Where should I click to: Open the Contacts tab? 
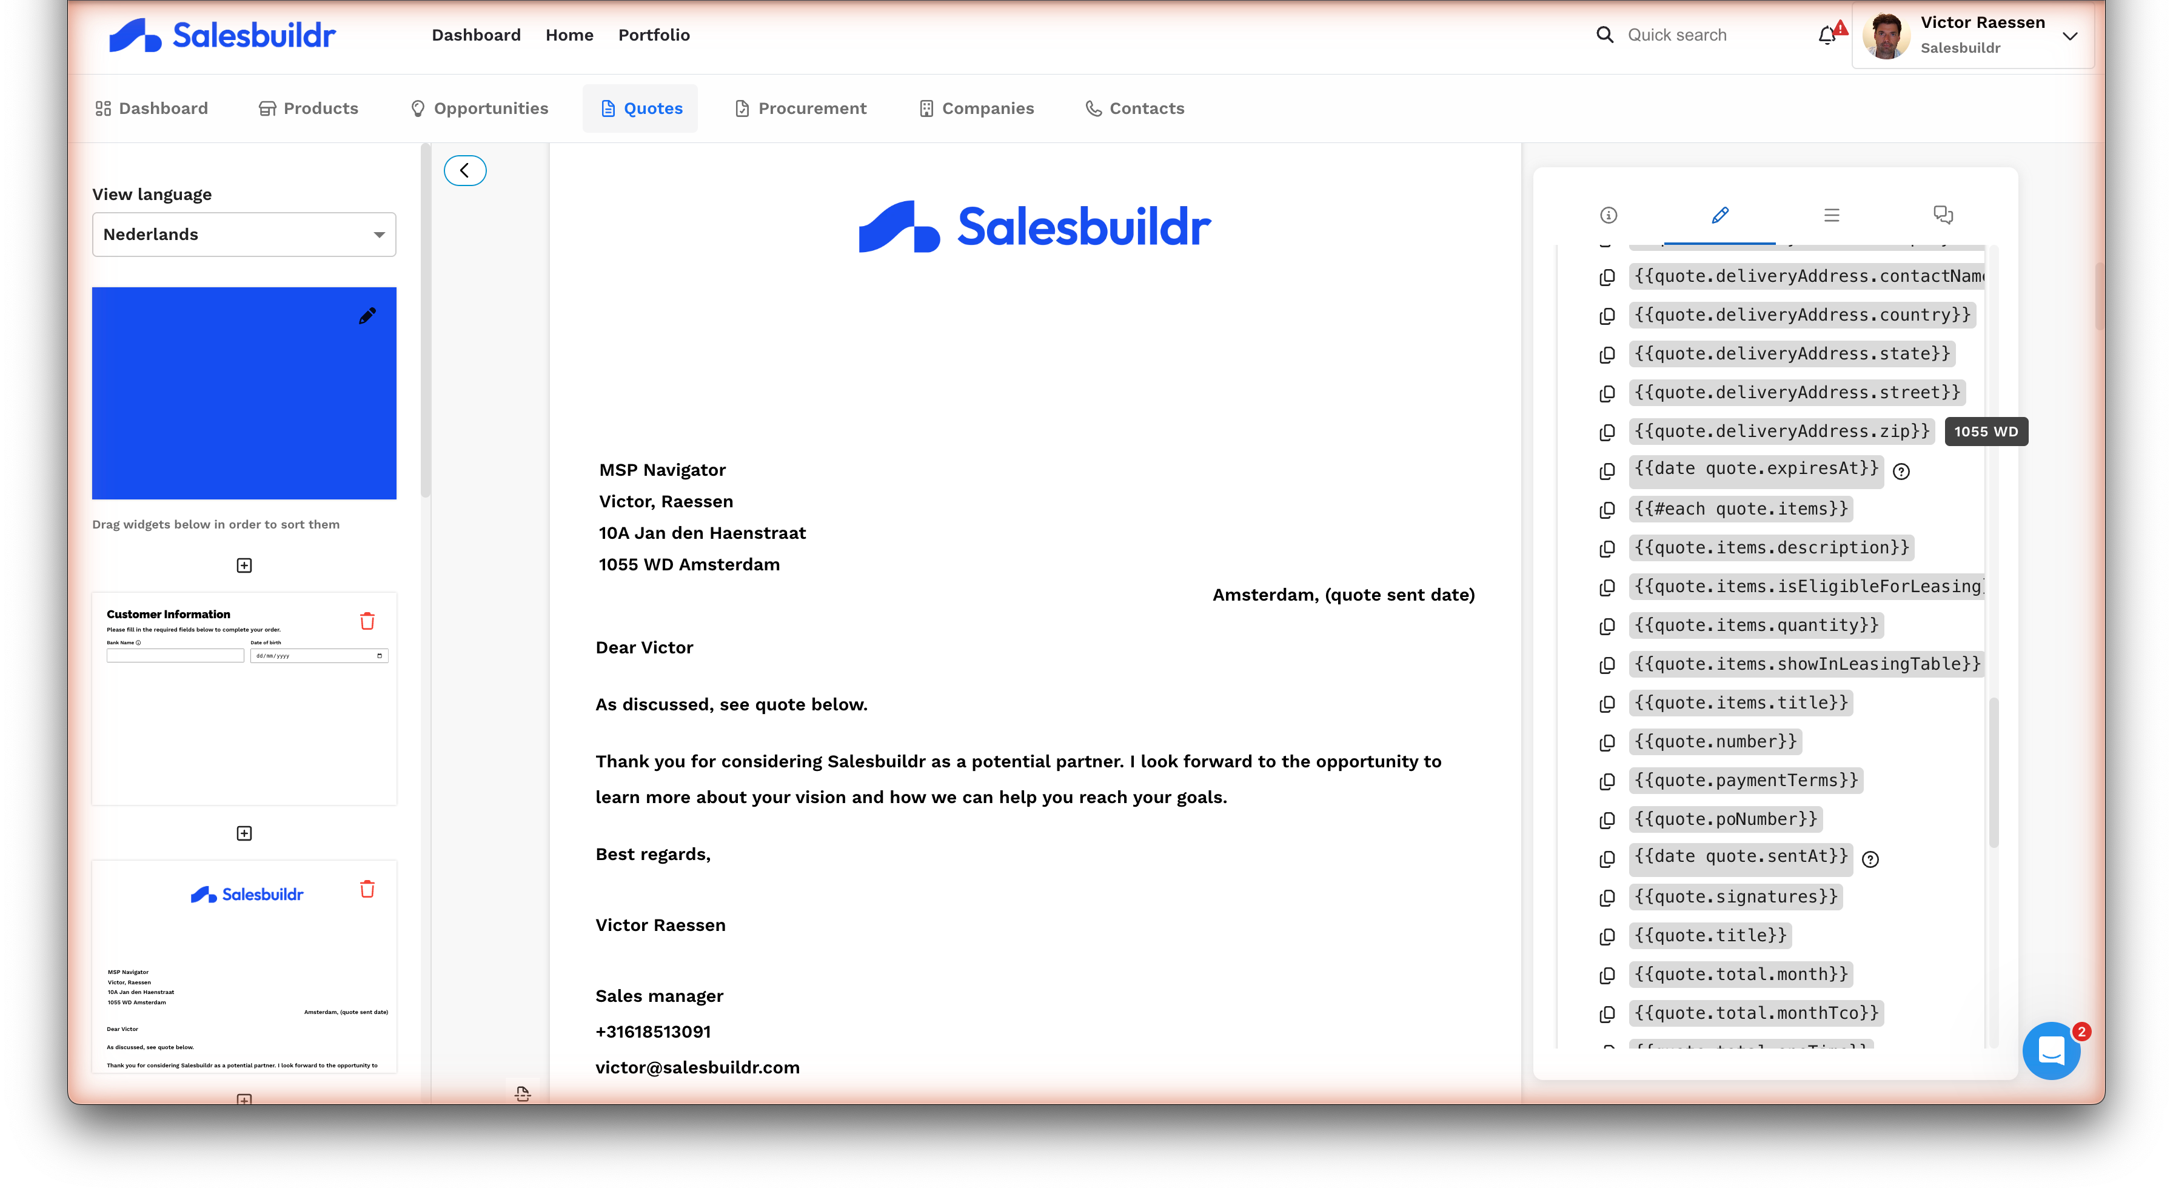click(x=1134, y=108)
